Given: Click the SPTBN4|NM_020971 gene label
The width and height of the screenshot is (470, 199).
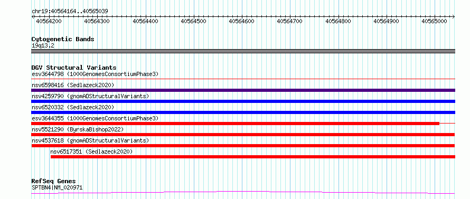Looking at the screenshot, I should click(57, 187).
